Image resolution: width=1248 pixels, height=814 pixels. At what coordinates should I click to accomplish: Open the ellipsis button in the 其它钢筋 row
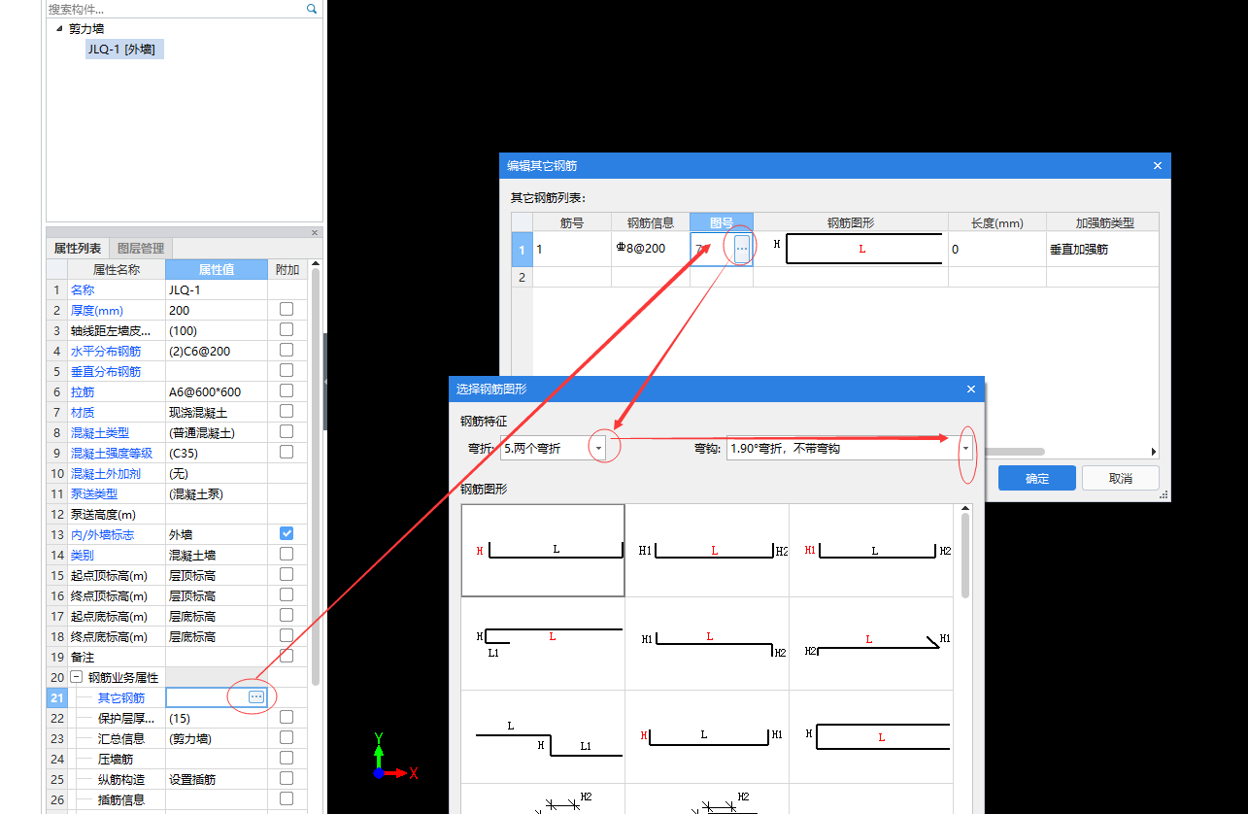(x=255, y=697)
